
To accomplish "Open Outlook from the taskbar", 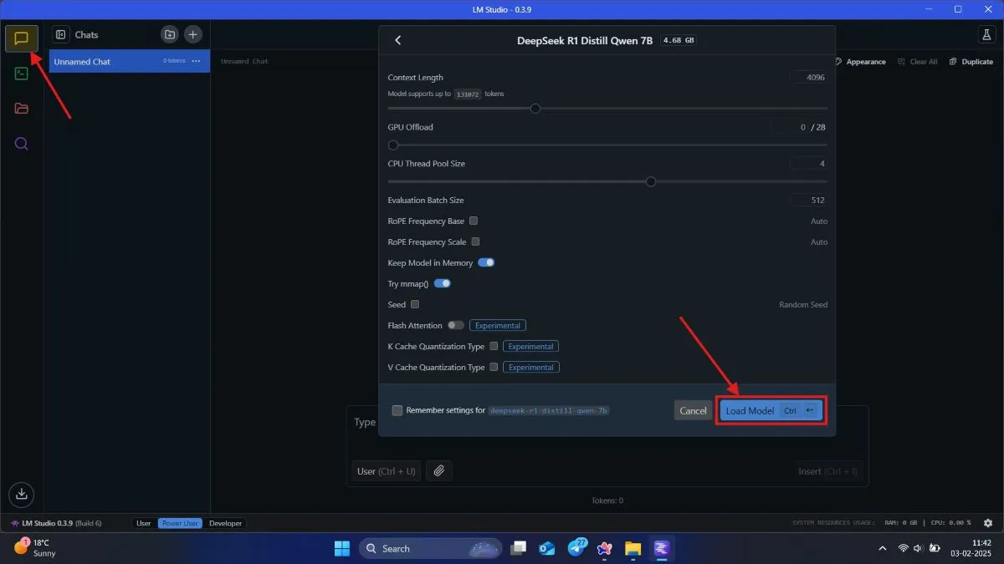I will coord(547,548).
